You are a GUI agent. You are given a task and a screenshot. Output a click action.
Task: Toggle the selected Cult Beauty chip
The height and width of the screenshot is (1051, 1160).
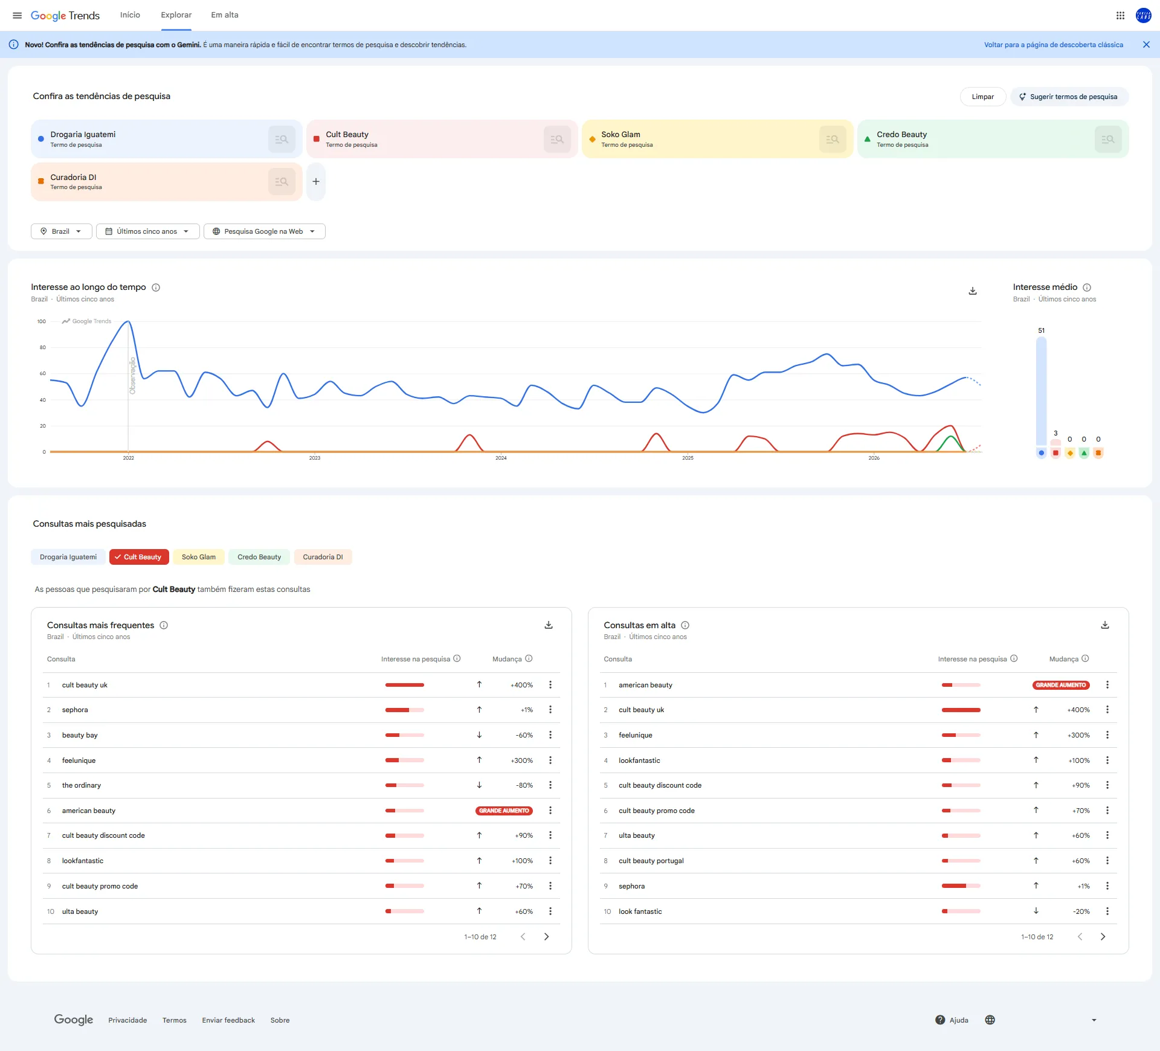coord(139,557)
